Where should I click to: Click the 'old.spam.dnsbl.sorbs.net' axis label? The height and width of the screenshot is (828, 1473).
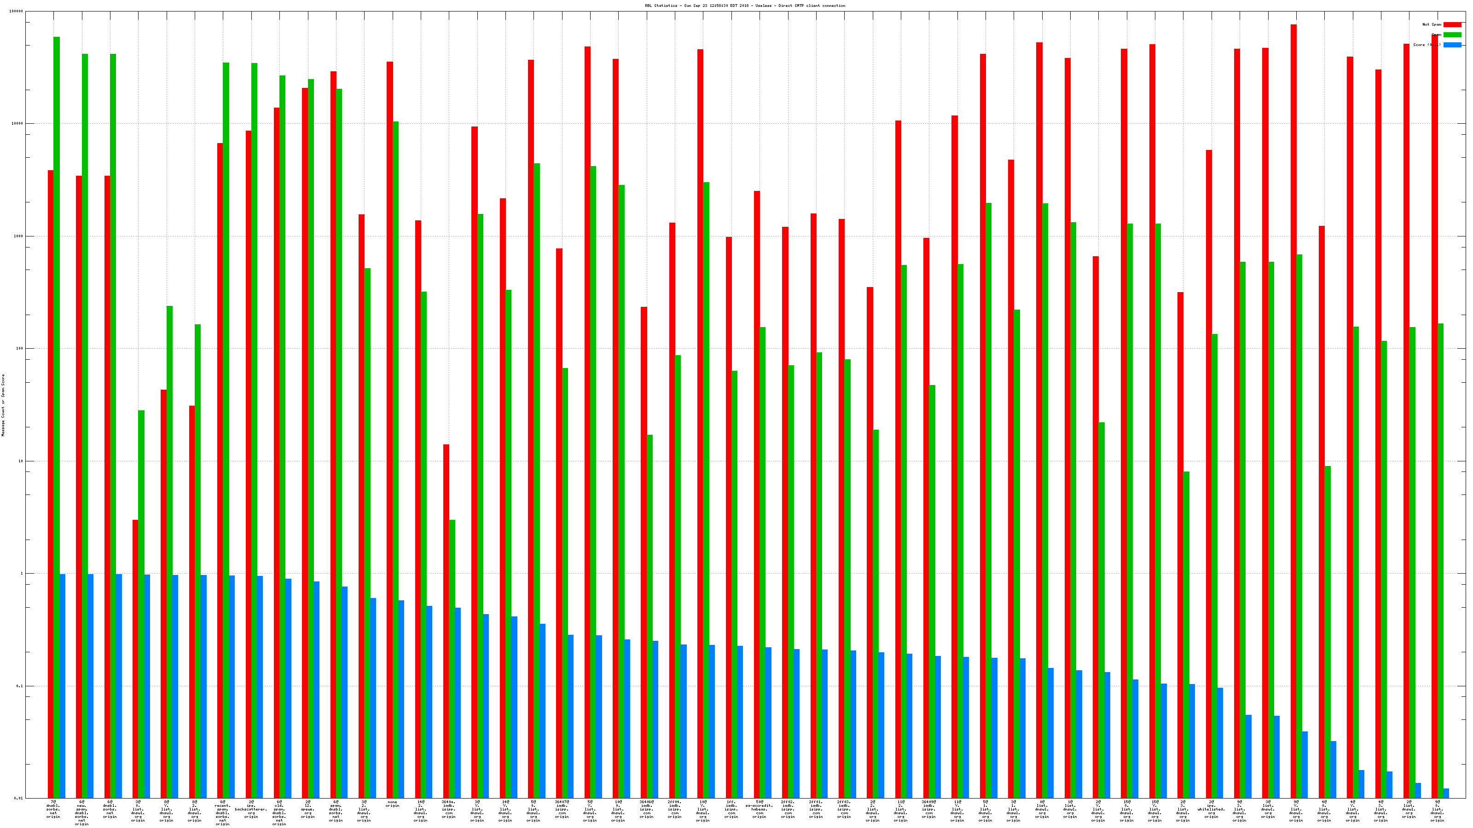point(279,812)
